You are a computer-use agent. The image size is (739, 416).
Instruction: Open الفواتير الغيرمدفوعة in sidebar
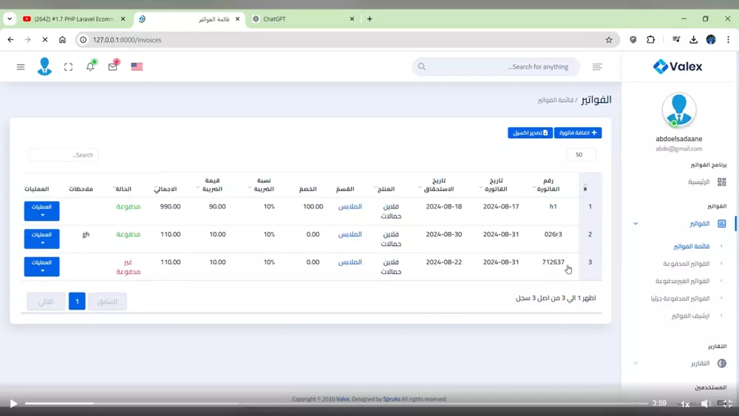coord(682,282)
